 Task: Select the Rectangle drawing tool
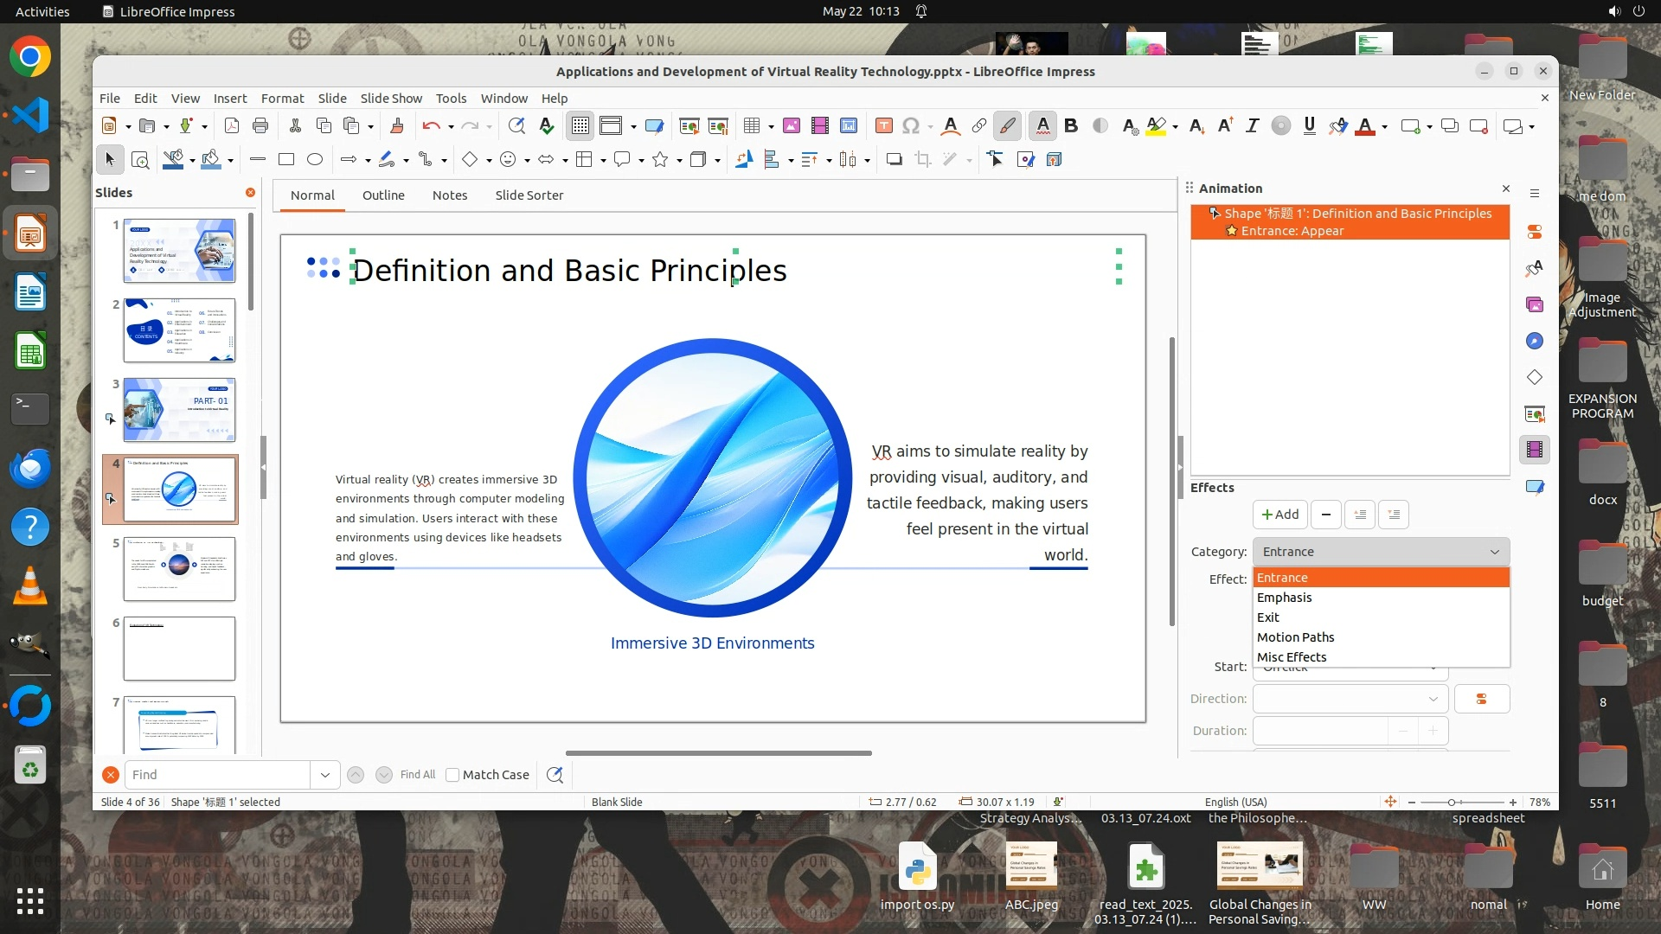pos(286,159)
